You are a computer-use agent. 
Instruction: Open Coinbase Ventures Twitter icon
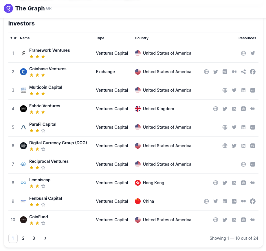(216, 72)
